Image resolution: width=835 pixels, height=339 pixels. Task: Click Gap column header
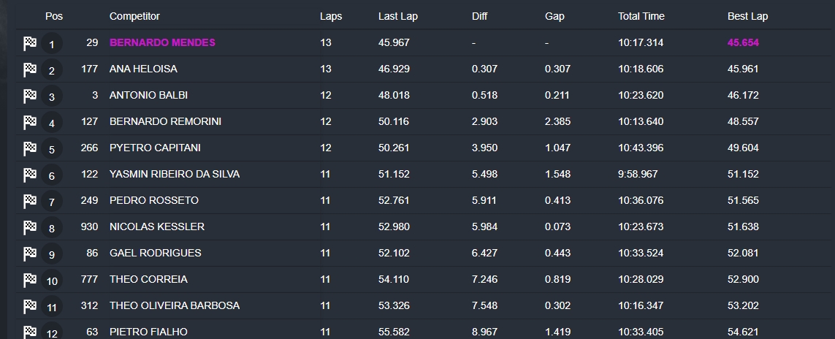(x=554, y=17)
